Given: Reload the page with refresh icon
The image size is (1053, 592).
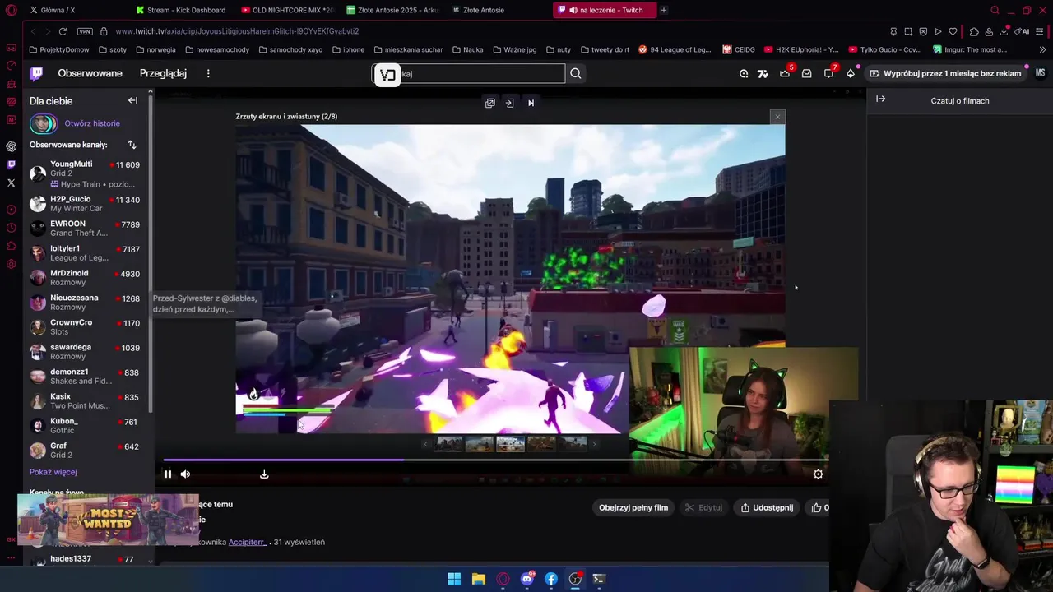Looking at the screenshot, I should pyautogui.click(x=63, y=31).
